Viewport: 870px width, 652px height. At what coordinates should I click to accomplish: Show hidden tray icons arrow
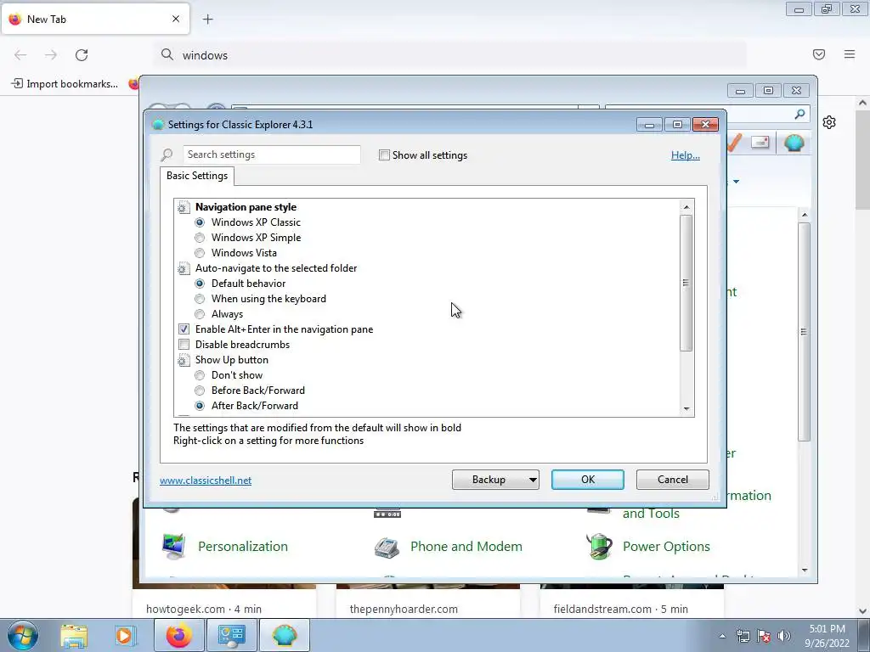point(722,636)
